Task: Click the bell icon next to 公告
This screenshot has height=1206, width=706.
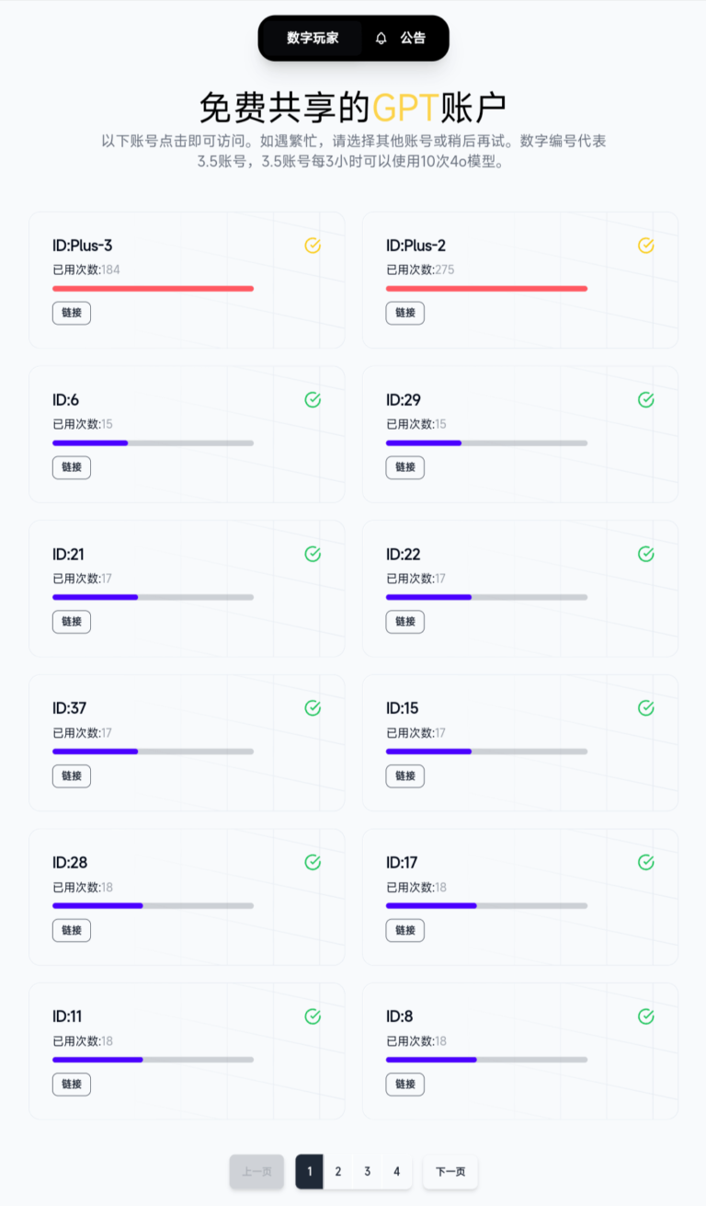Action: (381, 38)
